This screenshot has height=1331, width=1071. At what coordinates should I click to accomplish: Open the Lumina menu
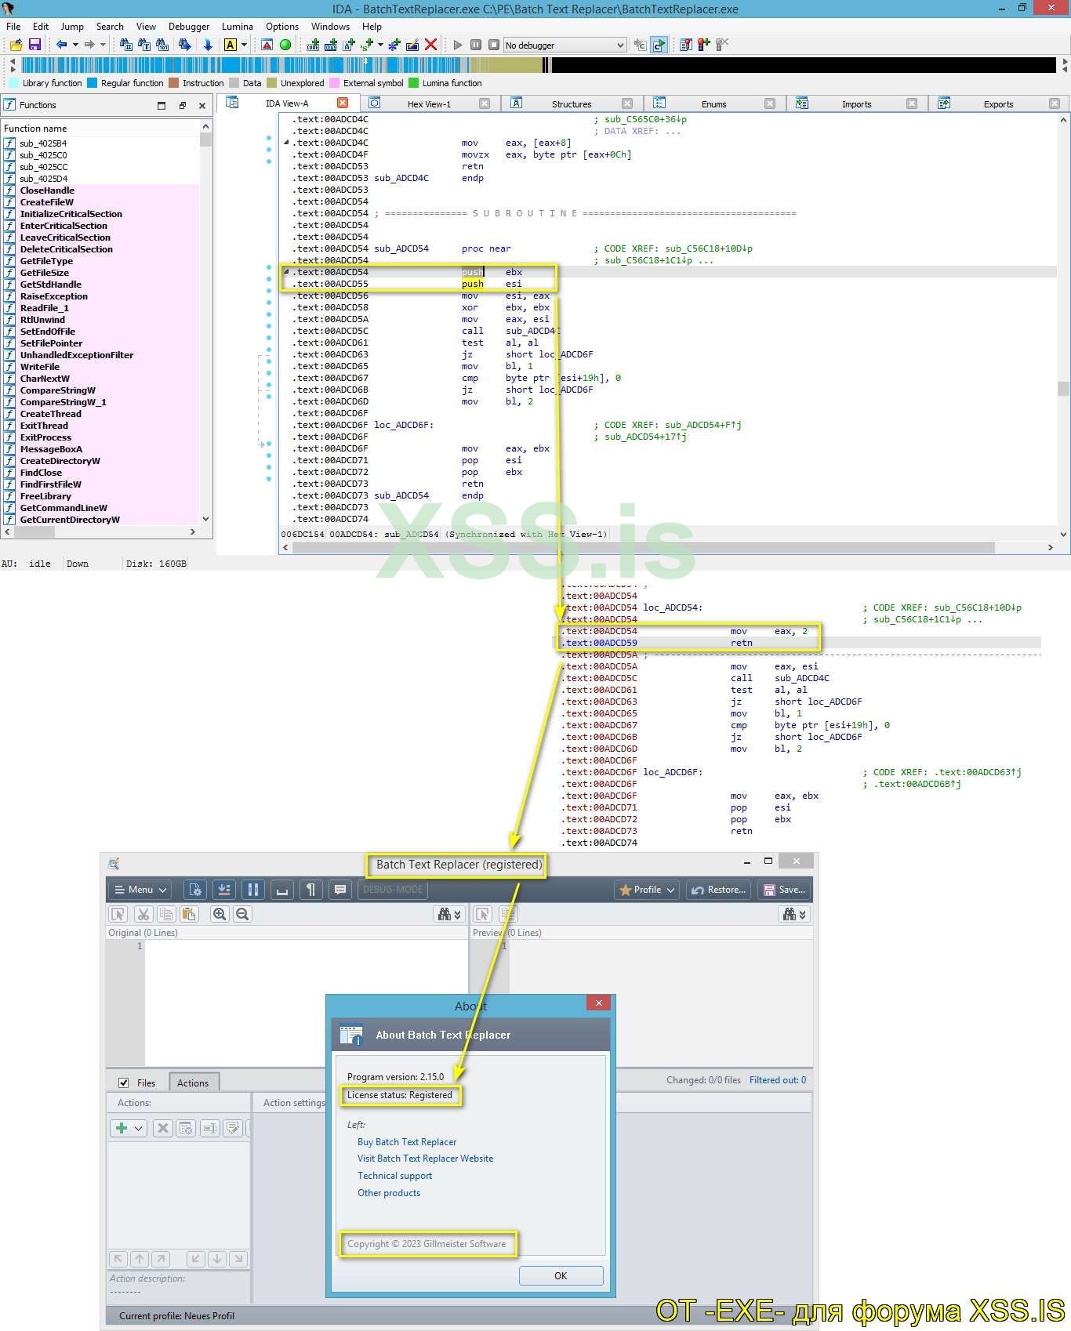pyautogui.click(x=237, y=26)
